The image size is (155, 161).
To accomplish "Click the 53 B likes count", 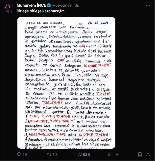I will [86, 155].
